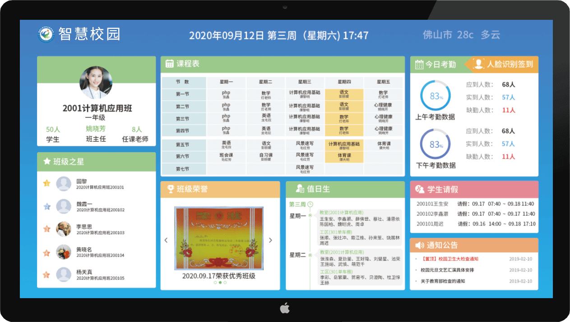Click the trophy icon beside 班级荣誉
This screenshot has width=570, height=322.
click(x=170, y=189)
